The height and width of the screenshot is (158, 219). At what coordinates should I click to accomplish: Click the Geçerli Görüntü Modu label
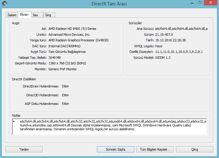pyautogui.click(x=31, y=63)
